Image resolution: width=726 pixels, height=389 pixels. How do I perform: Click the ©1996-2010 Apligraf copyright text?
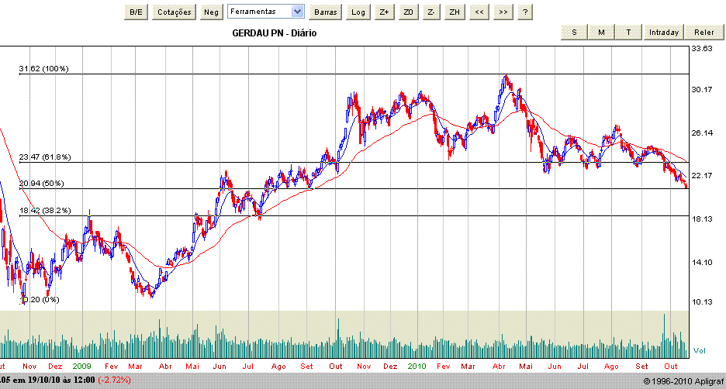[683, 381]
